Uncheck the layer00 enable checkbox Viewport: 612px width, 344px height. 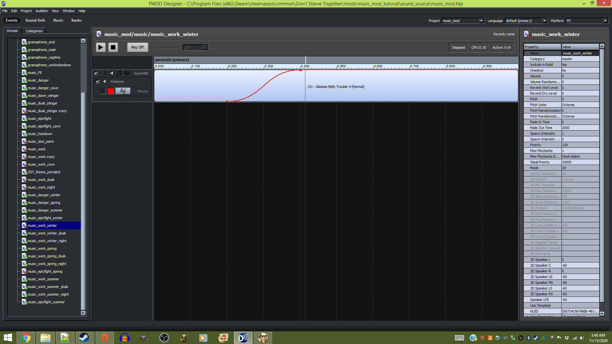pos(96,73)
